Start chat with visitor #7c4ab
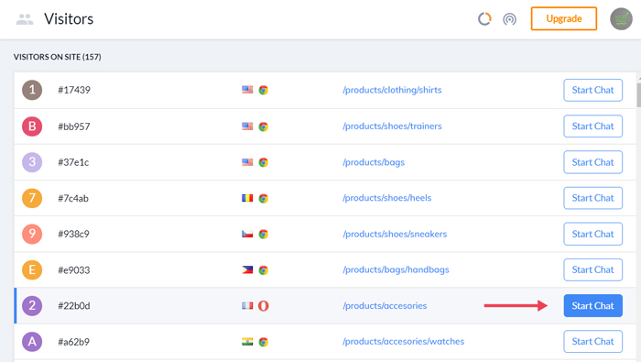This screenshot has width=641, height=362. coord(592,198)
